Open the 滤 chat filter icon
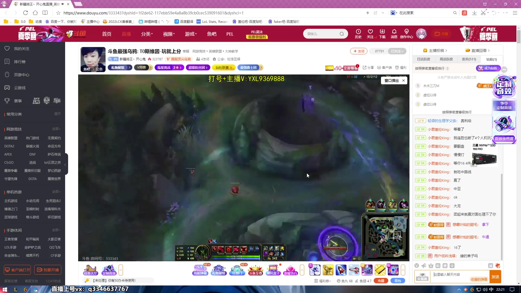The image size is (521, 293). pos(491,266)
